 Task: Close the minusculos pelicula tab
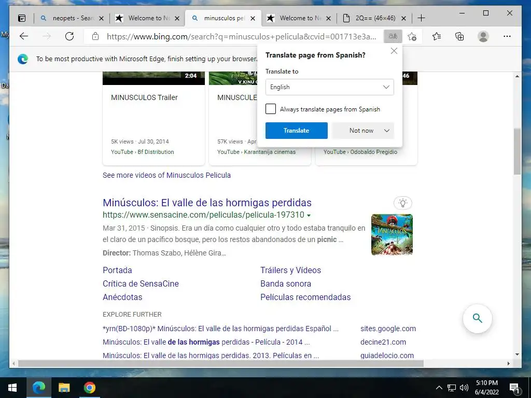click(x=253, y=18)
